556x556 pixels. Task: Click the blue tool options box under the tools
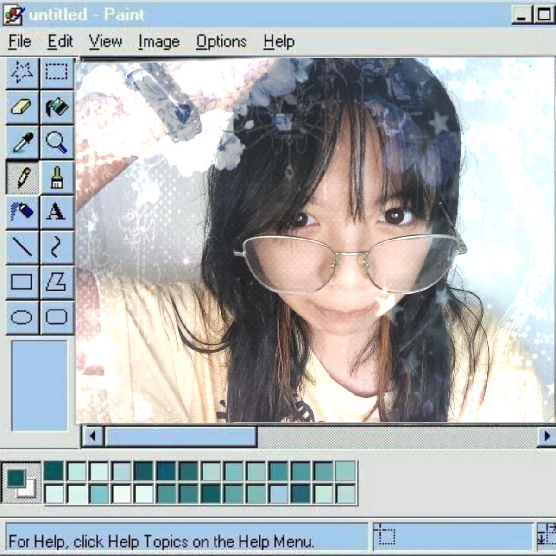coord(39,385)
